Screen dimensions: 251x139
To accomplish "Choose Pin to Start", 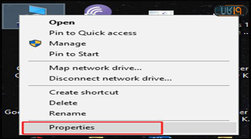I will (74, 54).
